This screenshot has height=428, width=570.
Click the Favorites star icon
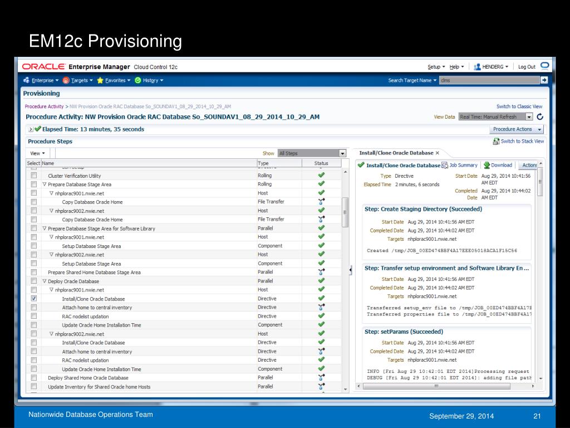coord(100,80)
